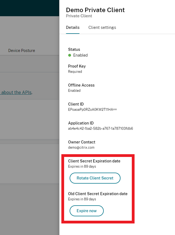The width and height of the screenshot is (175, 235).
Task: Click the Owner Contact field label
Action: [x=82, y=142]
